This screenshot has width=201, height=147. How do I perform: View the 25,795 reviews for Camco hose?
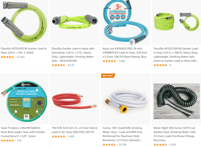point(122,144)
